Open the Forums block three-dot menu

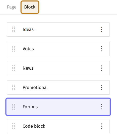(101, 107)
